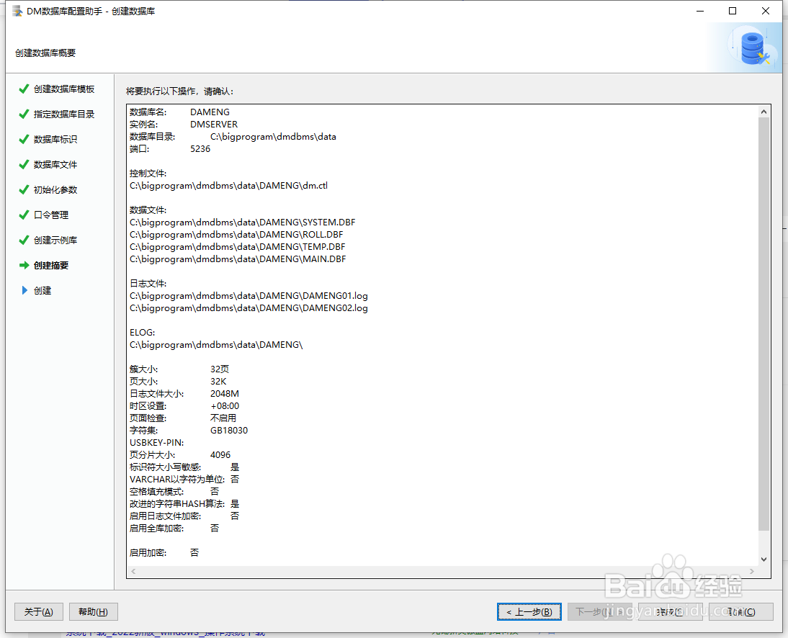Select the 创建 step label
This screenshot has height=638, width=788.
42,290
